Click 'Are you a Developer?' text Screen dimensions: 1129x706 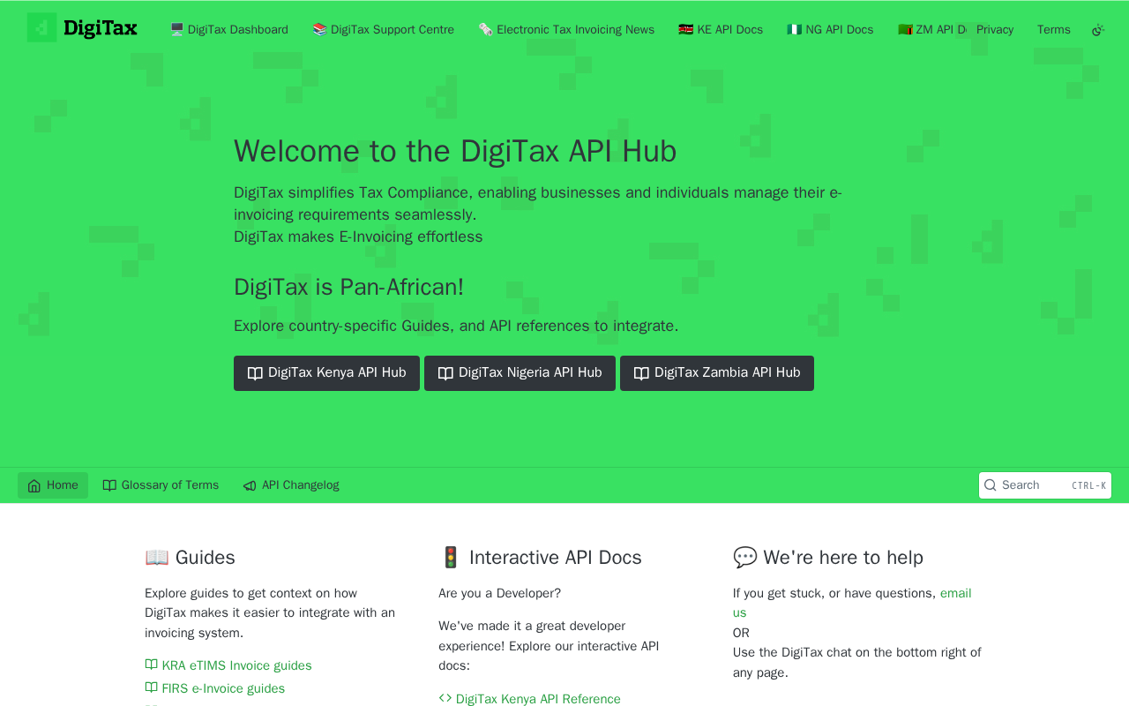point(499,593)
